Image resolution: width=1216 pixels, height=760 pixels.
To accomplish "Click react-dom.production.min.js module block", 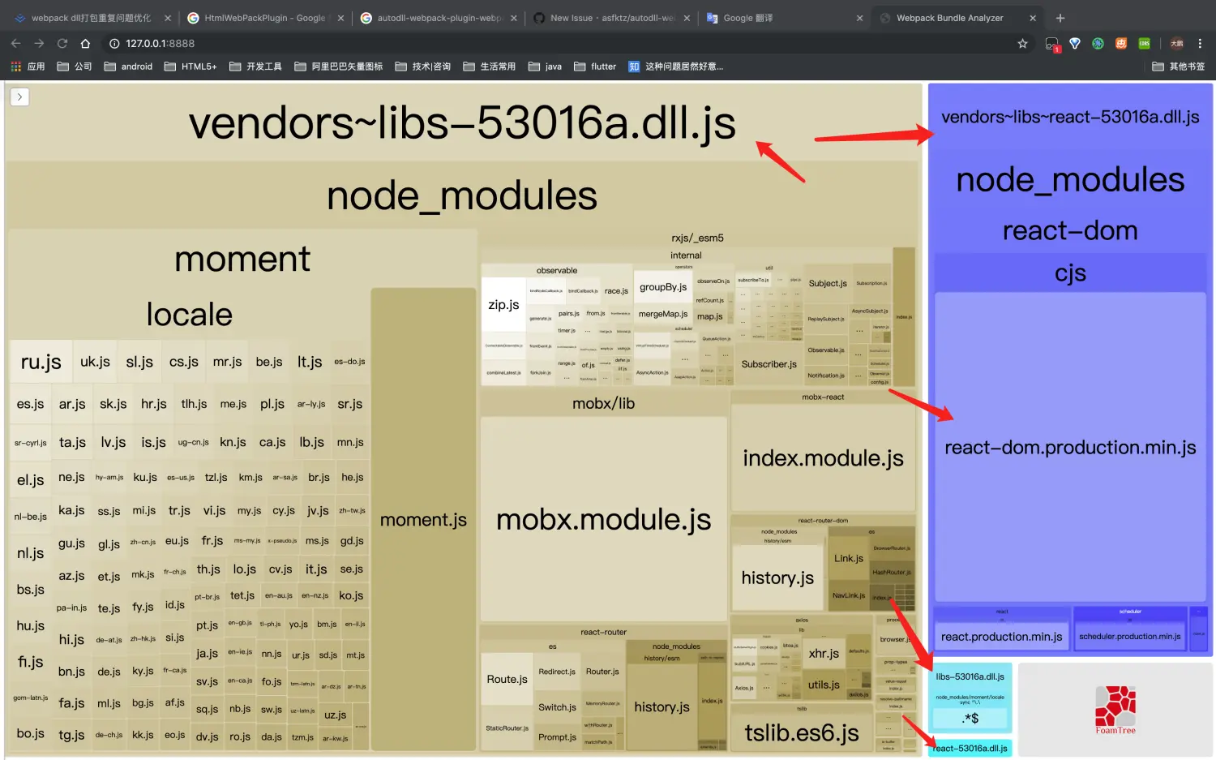I will (1070, 448).
